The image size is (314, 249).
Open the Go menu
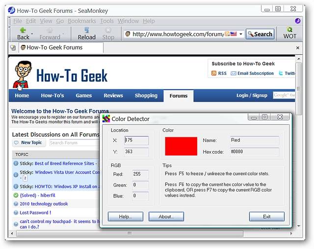[60, 21]
